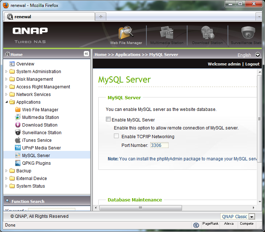Open QPKG Plugins in the sidebar
Viewport: 265px width, 232px height.
[36, 163]
